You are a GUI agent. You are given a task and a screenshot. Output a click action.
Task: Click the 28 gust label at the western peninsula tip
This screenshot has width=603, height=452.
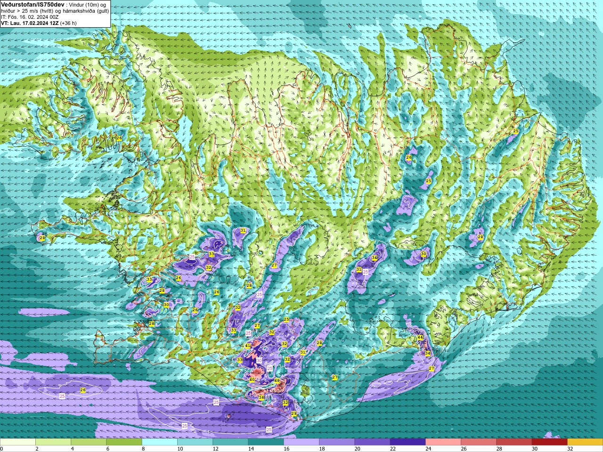point(42,238)
